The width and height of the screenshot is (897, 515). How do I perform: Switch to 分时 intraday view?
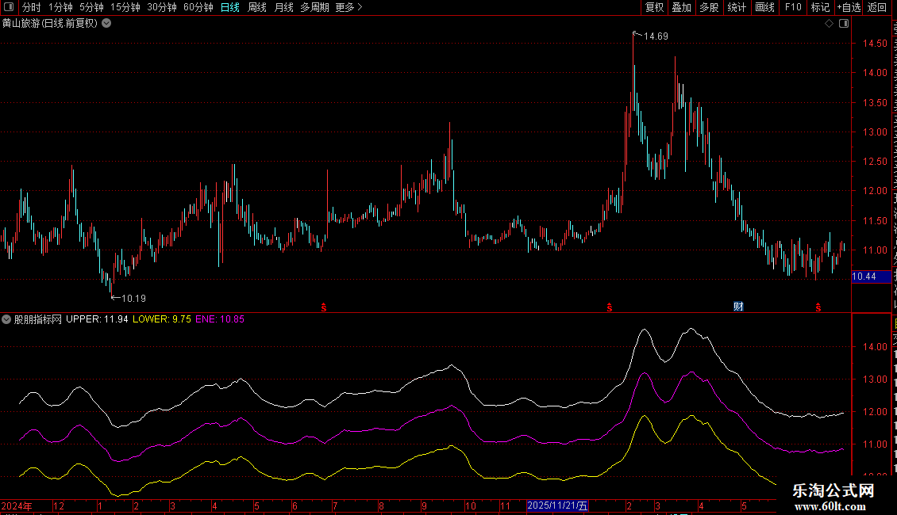(32, 7)
